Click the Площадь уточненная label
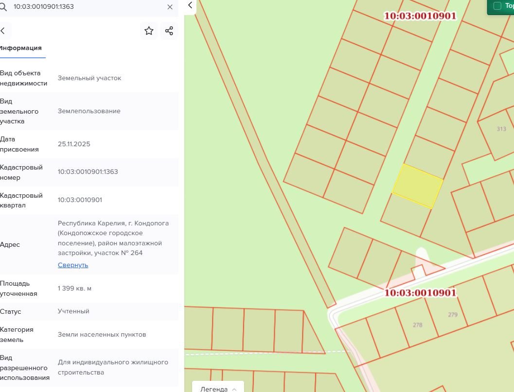 [18, 289]
